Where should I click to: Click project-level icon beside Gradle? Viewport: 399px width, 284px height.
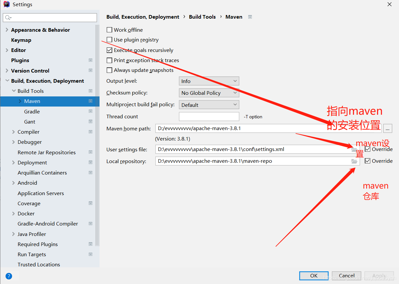(90, 111)
